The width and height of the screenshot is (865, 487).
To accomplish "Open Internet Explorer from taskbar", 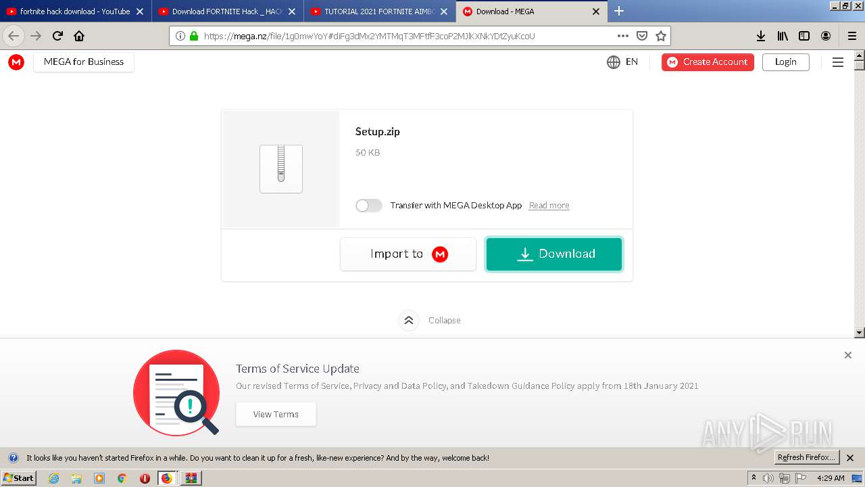I will coord(54,478).
